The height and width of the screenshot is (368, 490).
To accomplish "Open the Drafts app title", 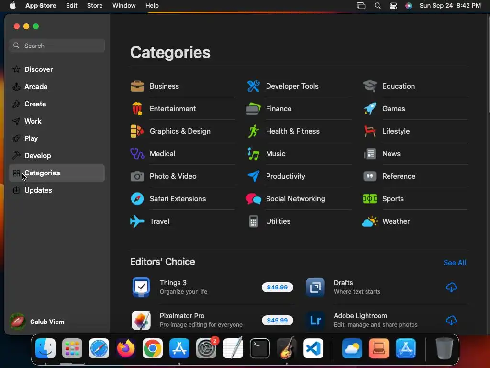I will [344, 283].
